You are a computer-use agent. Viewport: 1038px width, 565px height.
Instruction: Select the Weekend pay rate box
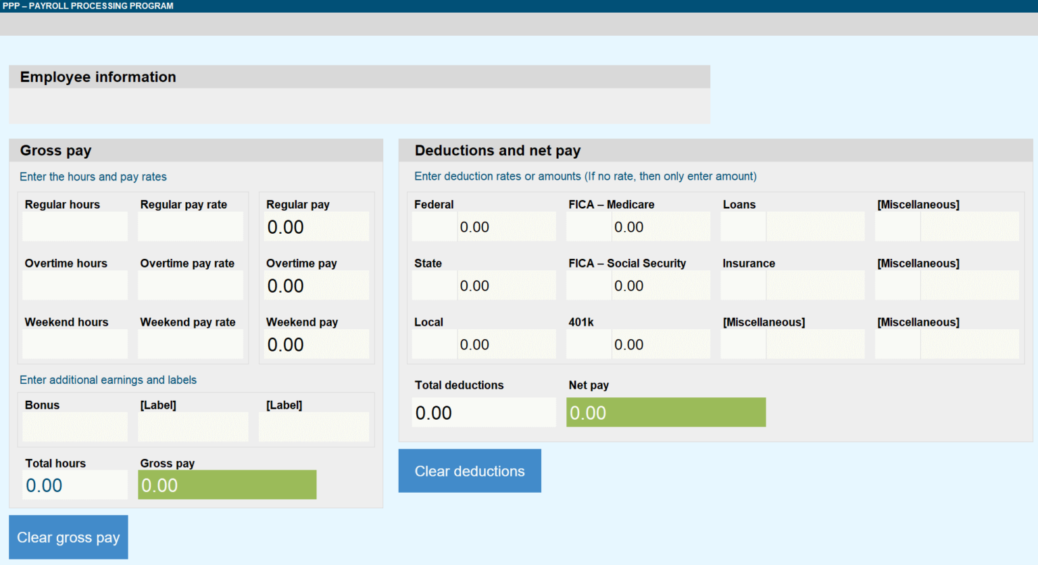(190, 345)
